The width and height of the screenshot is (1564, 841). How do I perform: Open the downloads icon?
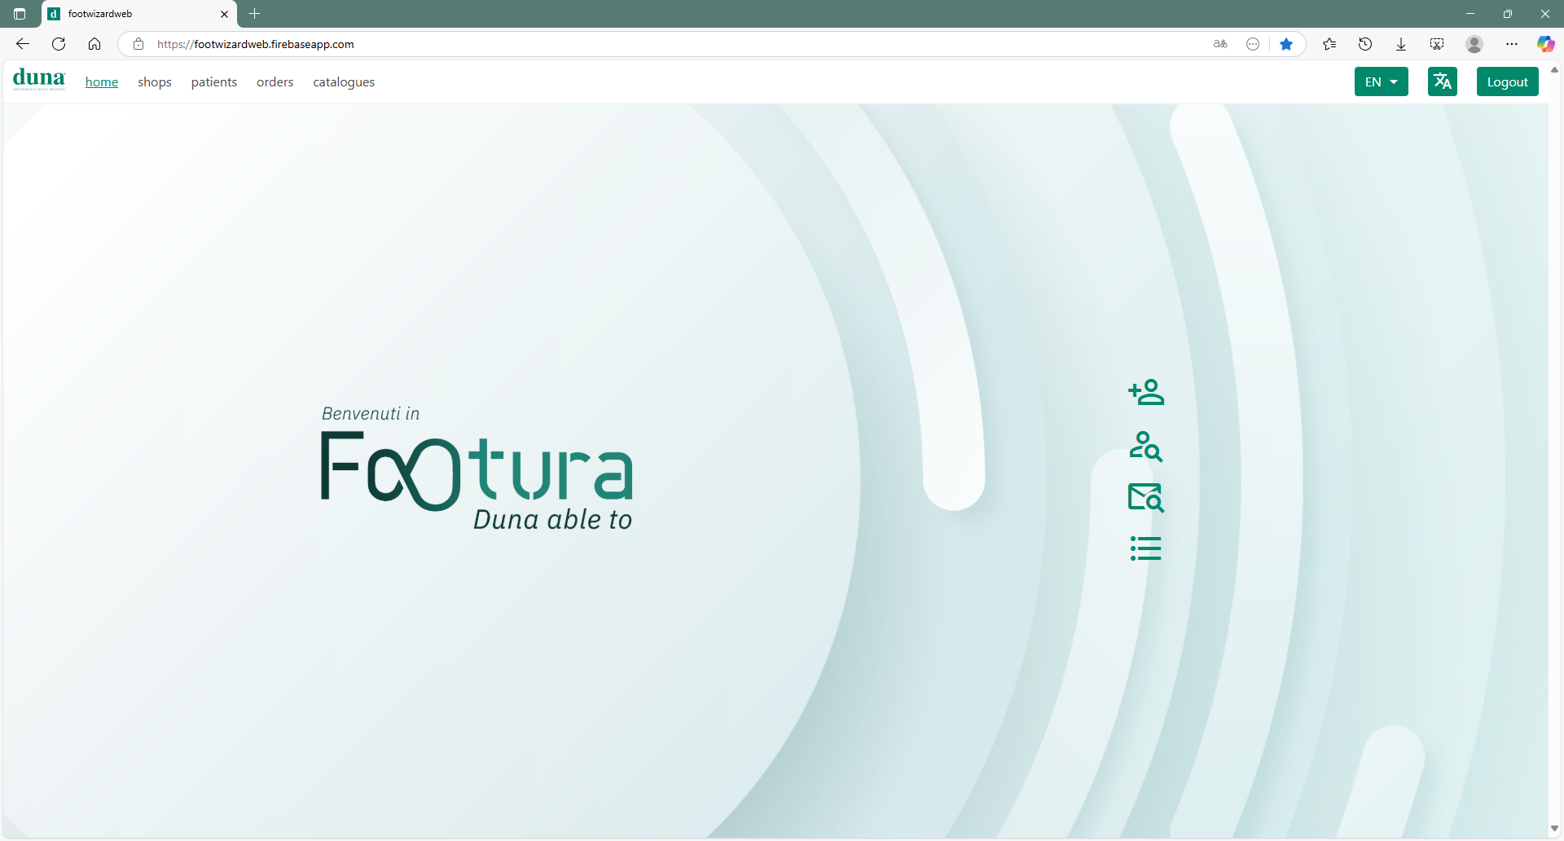(x=1401, y=44)
